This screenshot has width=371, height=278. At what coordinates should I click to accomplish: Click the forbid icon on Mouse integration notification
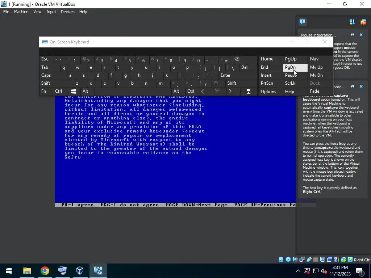point(352,35)
